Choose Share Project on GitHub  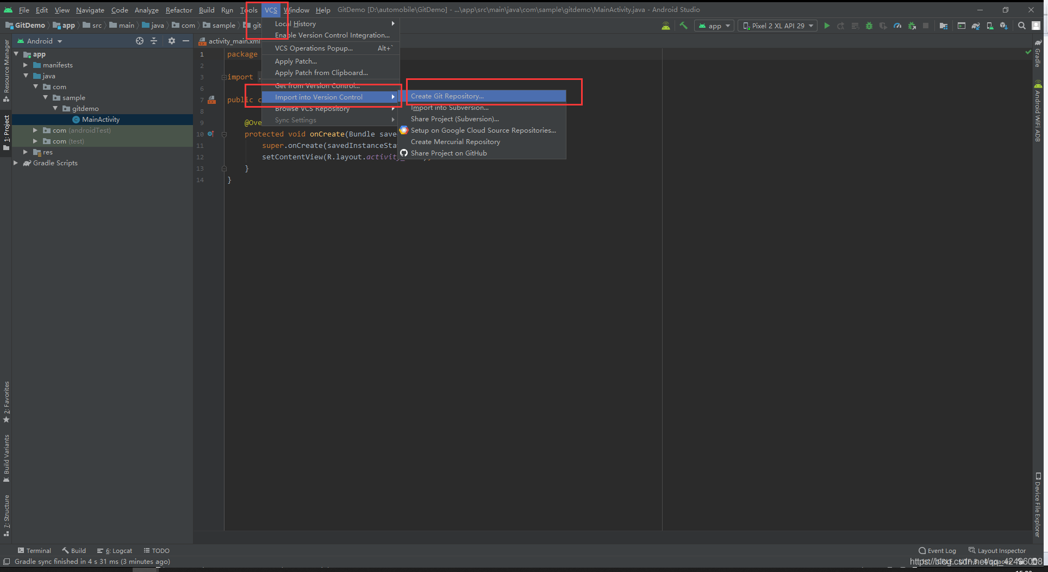point(482,153)
